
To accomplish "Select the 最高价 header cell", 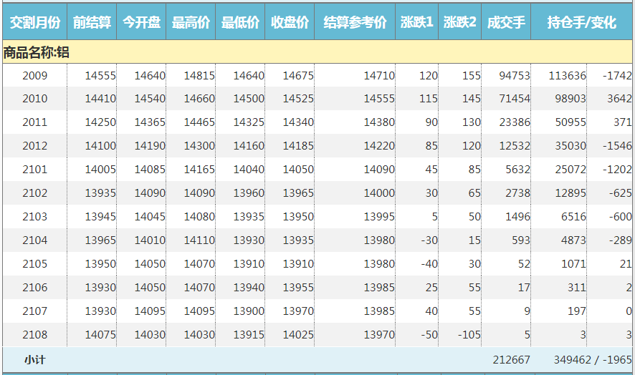I will point(191,23).
